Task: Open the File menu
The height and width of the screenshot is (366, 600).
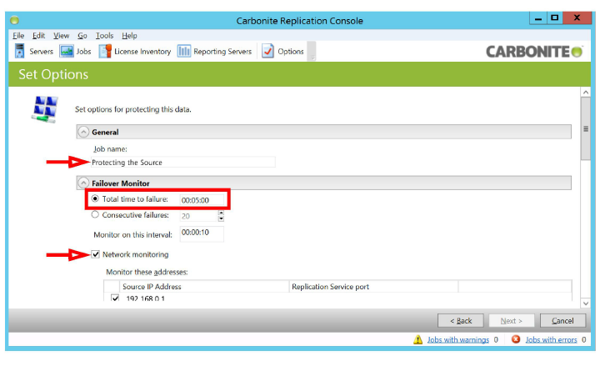Action: click(x=18, y=36)
